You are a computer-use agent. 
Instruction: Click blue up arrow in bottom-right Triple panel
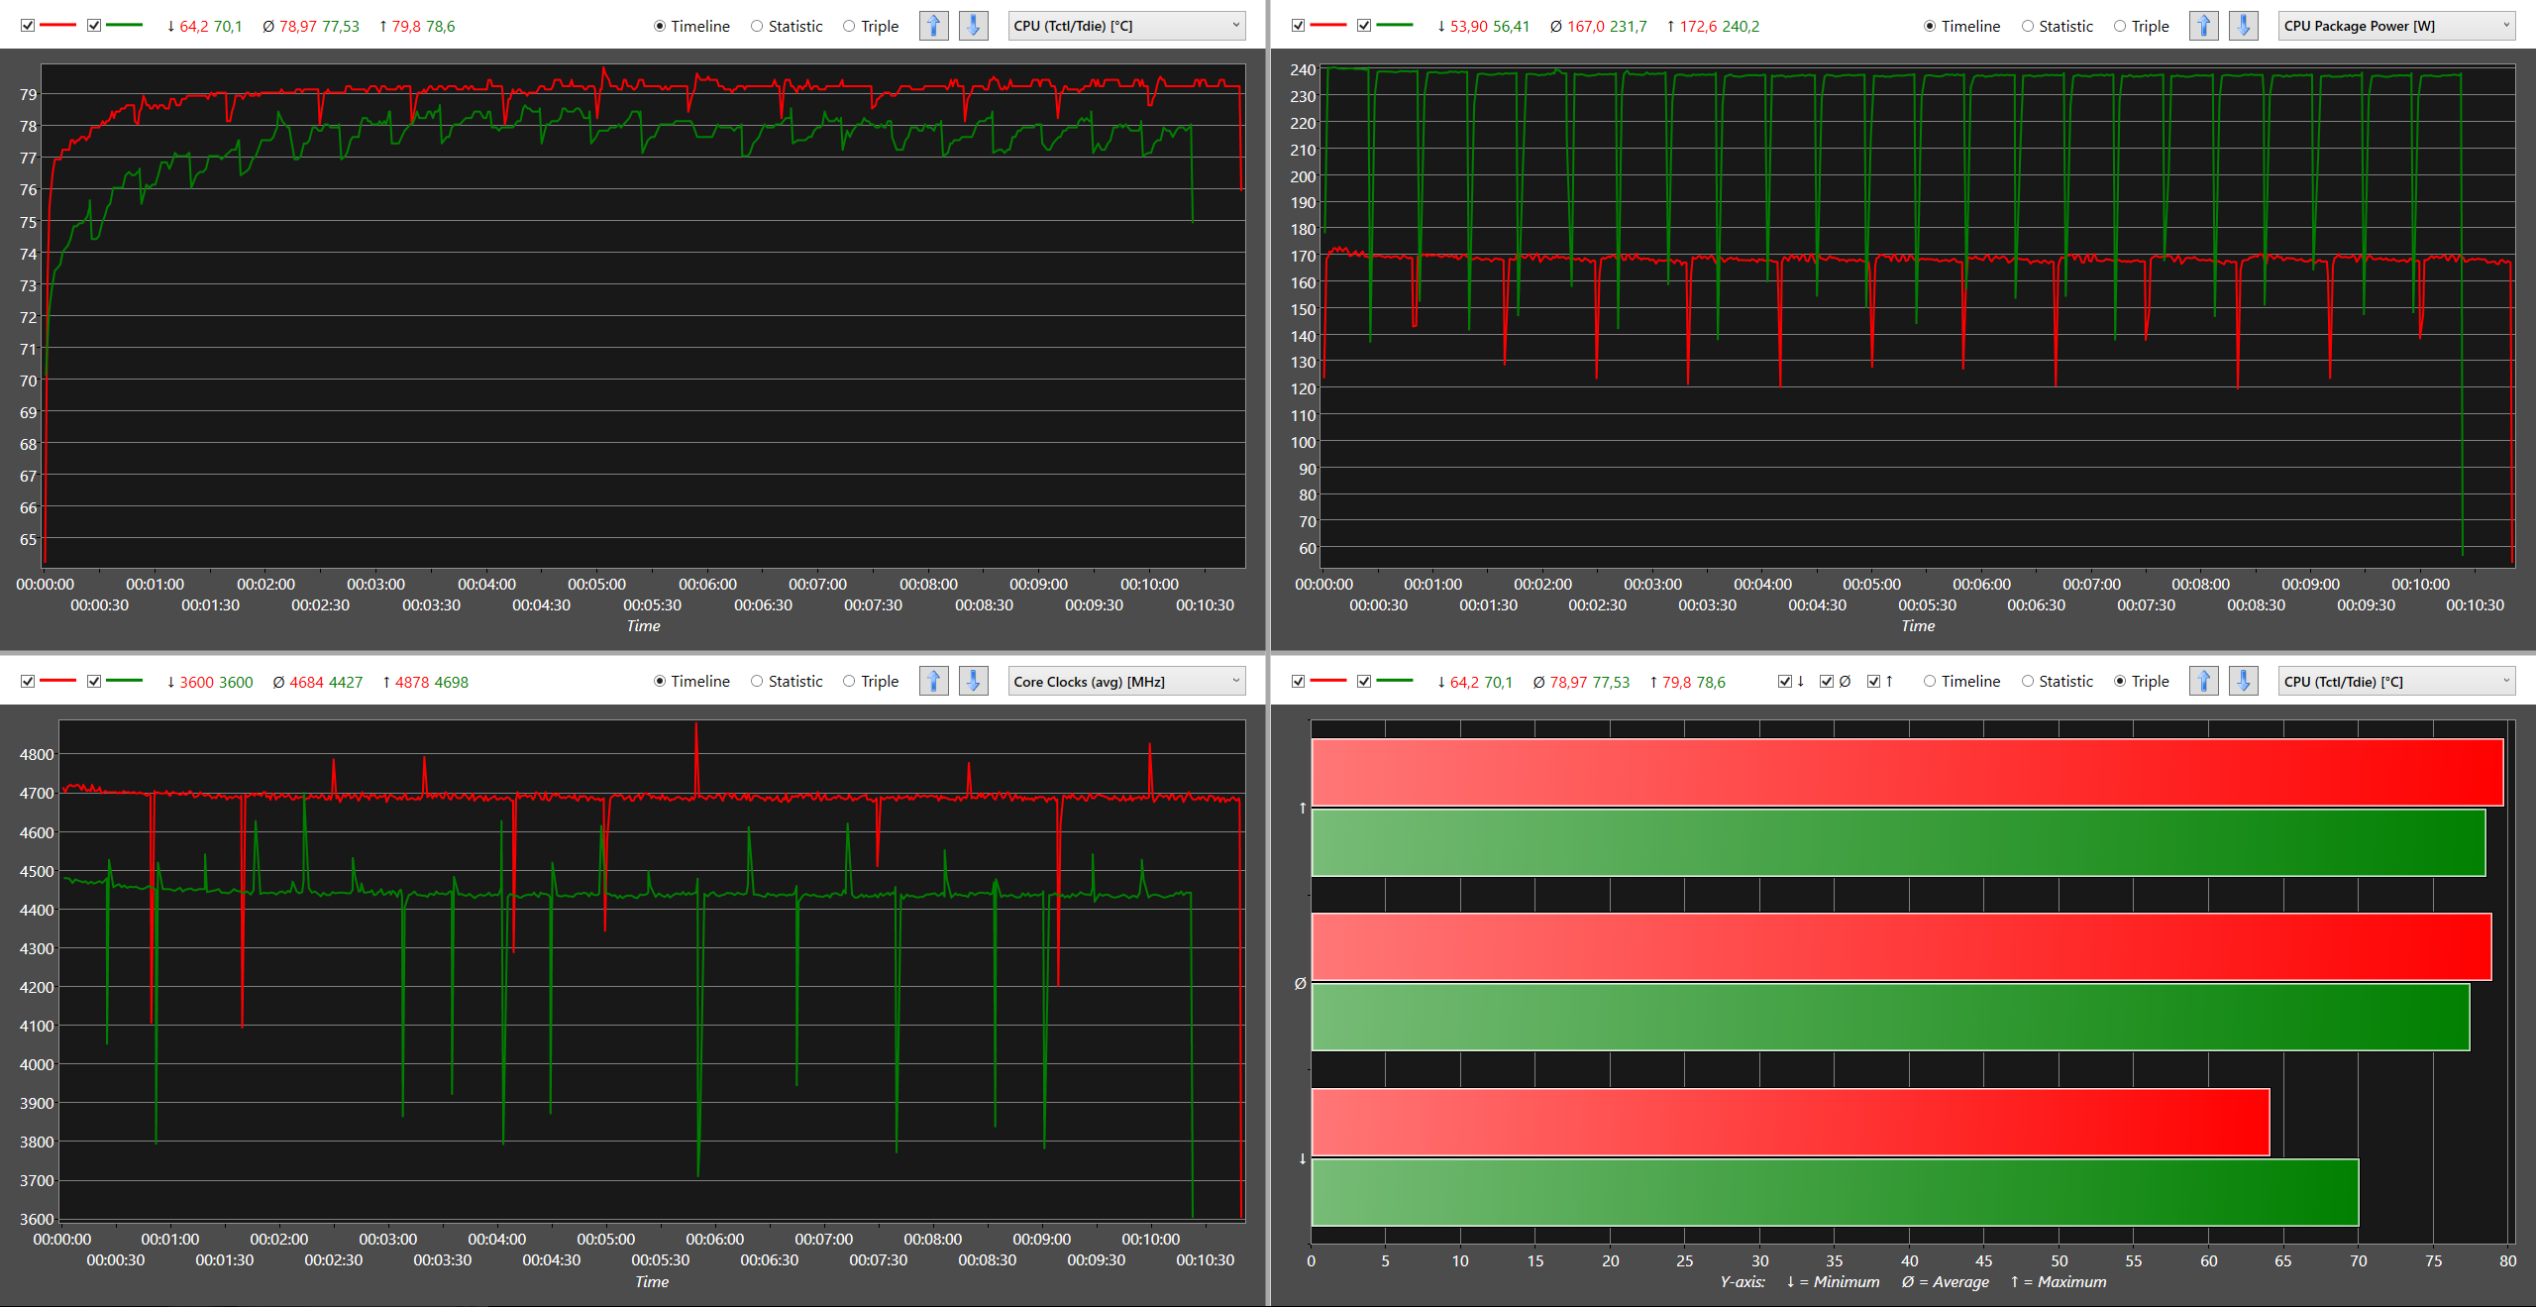click(x=2203, y=681)
